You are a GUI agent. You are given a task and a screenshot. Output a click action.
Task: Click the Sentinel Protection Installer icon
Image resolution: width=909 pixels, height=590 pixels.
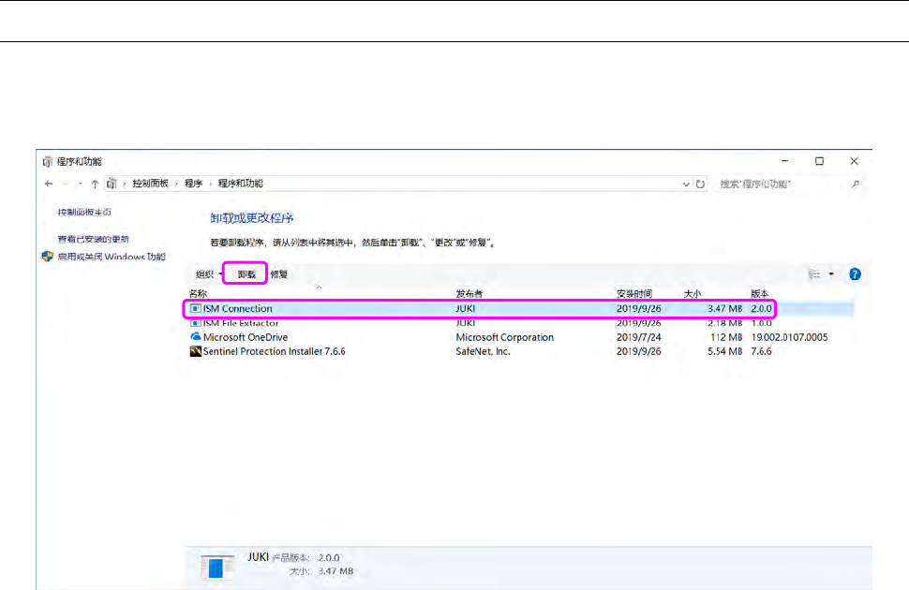pos(195,351)
